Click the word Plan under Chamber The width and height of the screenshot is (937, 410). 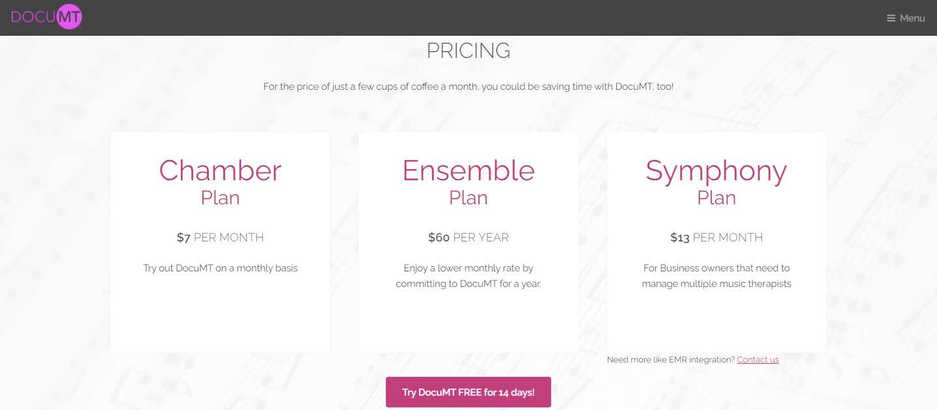click(220, 198)
